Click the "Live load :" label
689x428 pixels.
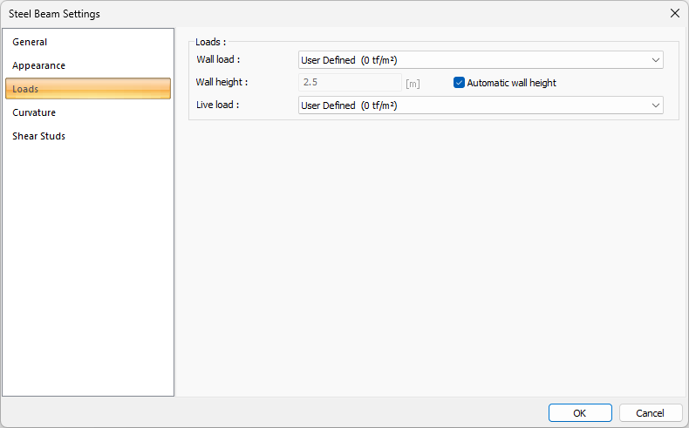click(218, 105)
